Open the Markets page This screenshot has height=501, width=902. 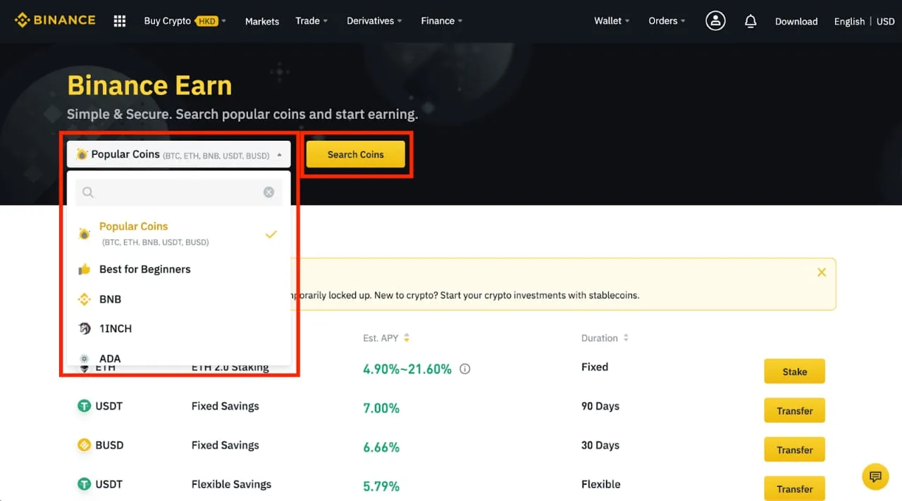[x=262, y=22]
